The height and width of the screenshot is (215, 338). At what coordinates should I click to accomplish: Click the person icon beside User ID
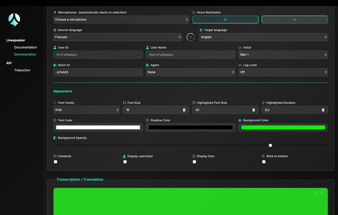[x=55, y=47]
